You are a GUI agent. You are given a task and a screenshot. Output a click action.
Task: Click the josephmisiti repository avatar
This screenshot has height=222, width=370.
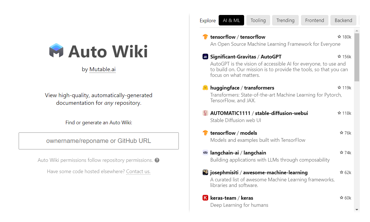(x=205, y=172)
